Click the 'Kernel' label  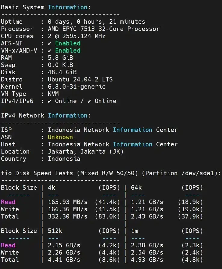[x=11, y=87]
